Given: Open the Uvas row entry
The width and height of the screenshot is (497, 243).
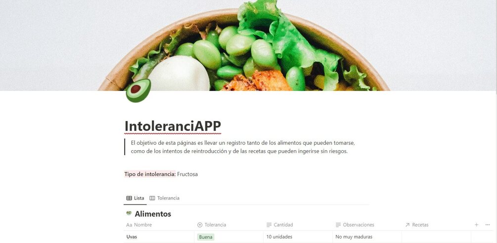Looking at the screenshot, I should point(132,237).
